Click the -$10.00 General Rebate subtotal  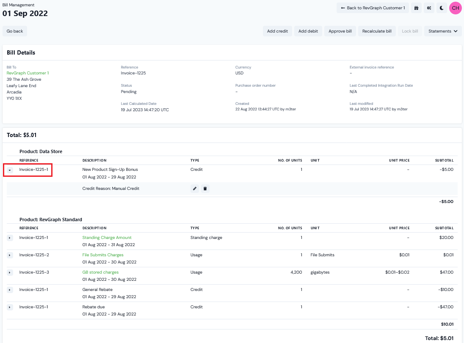click(446, 290)
